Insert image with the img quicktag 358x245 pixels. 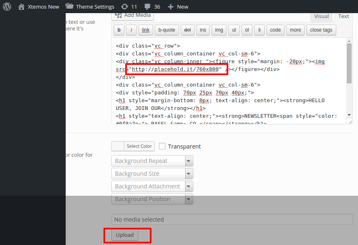click(x=219, y=30)
